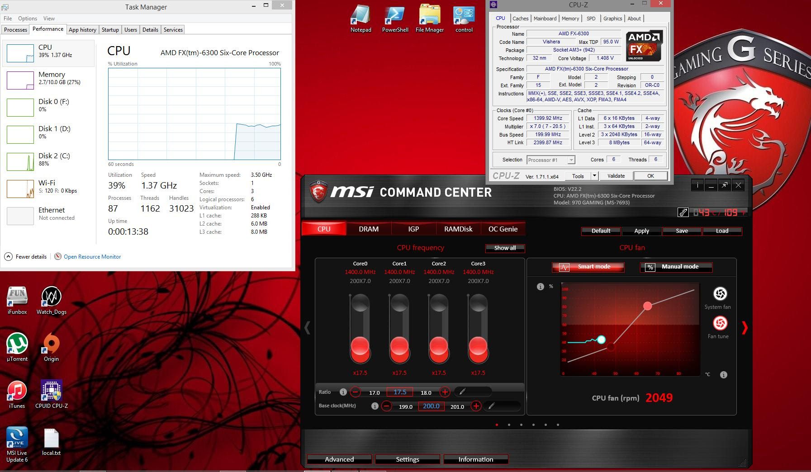Open the Origin desktop icon
The image size is (811, 472).
tap(51, 348)
